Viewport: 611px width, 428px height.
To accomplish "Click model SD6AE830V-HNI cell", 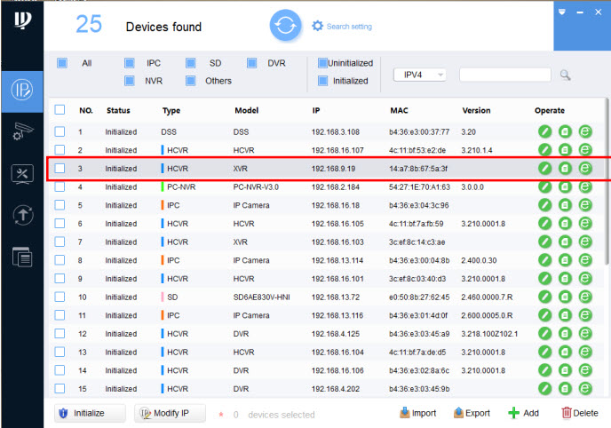I will click(261, 297).
